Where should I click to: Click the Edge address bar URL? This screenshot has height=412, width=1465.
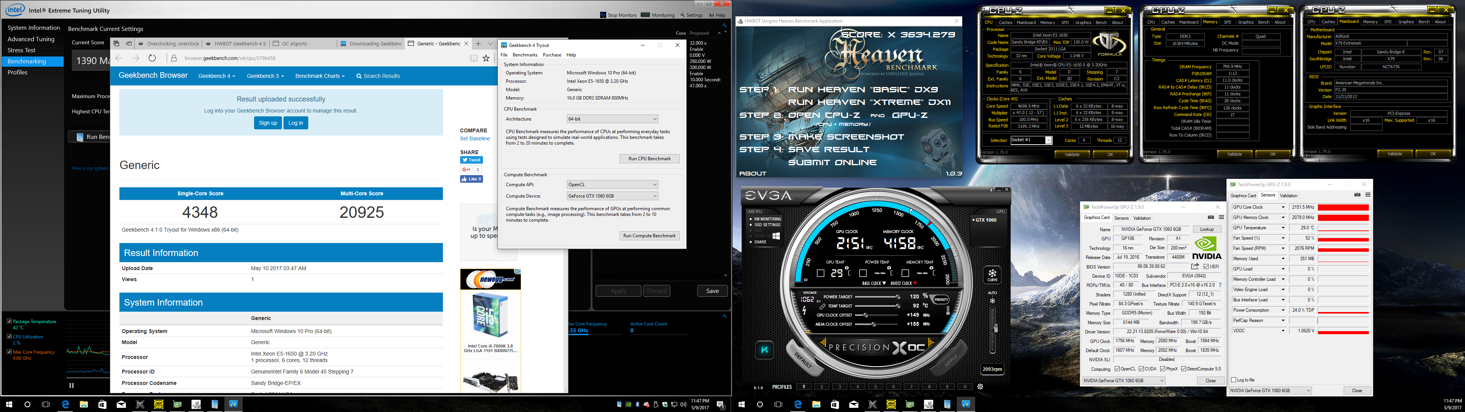click(230, 58)
